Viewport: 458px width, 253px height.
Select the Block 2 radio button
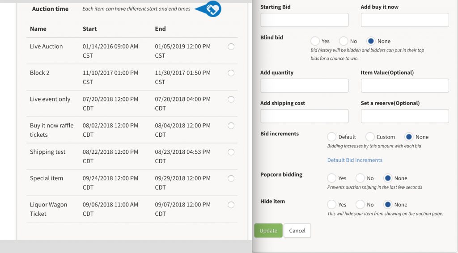(x=231, y=73)
